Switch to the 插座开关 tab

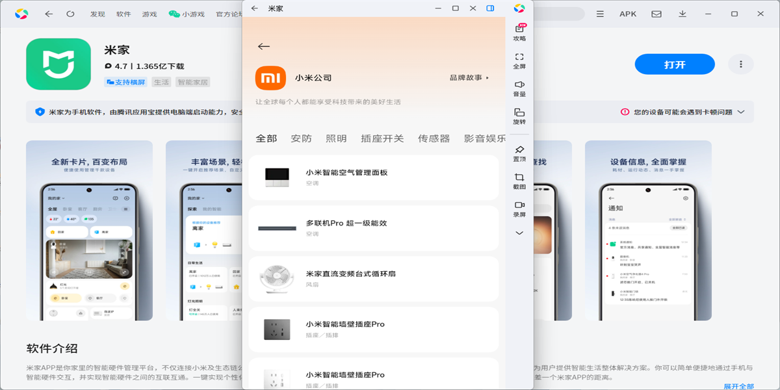tap(382, 138)
